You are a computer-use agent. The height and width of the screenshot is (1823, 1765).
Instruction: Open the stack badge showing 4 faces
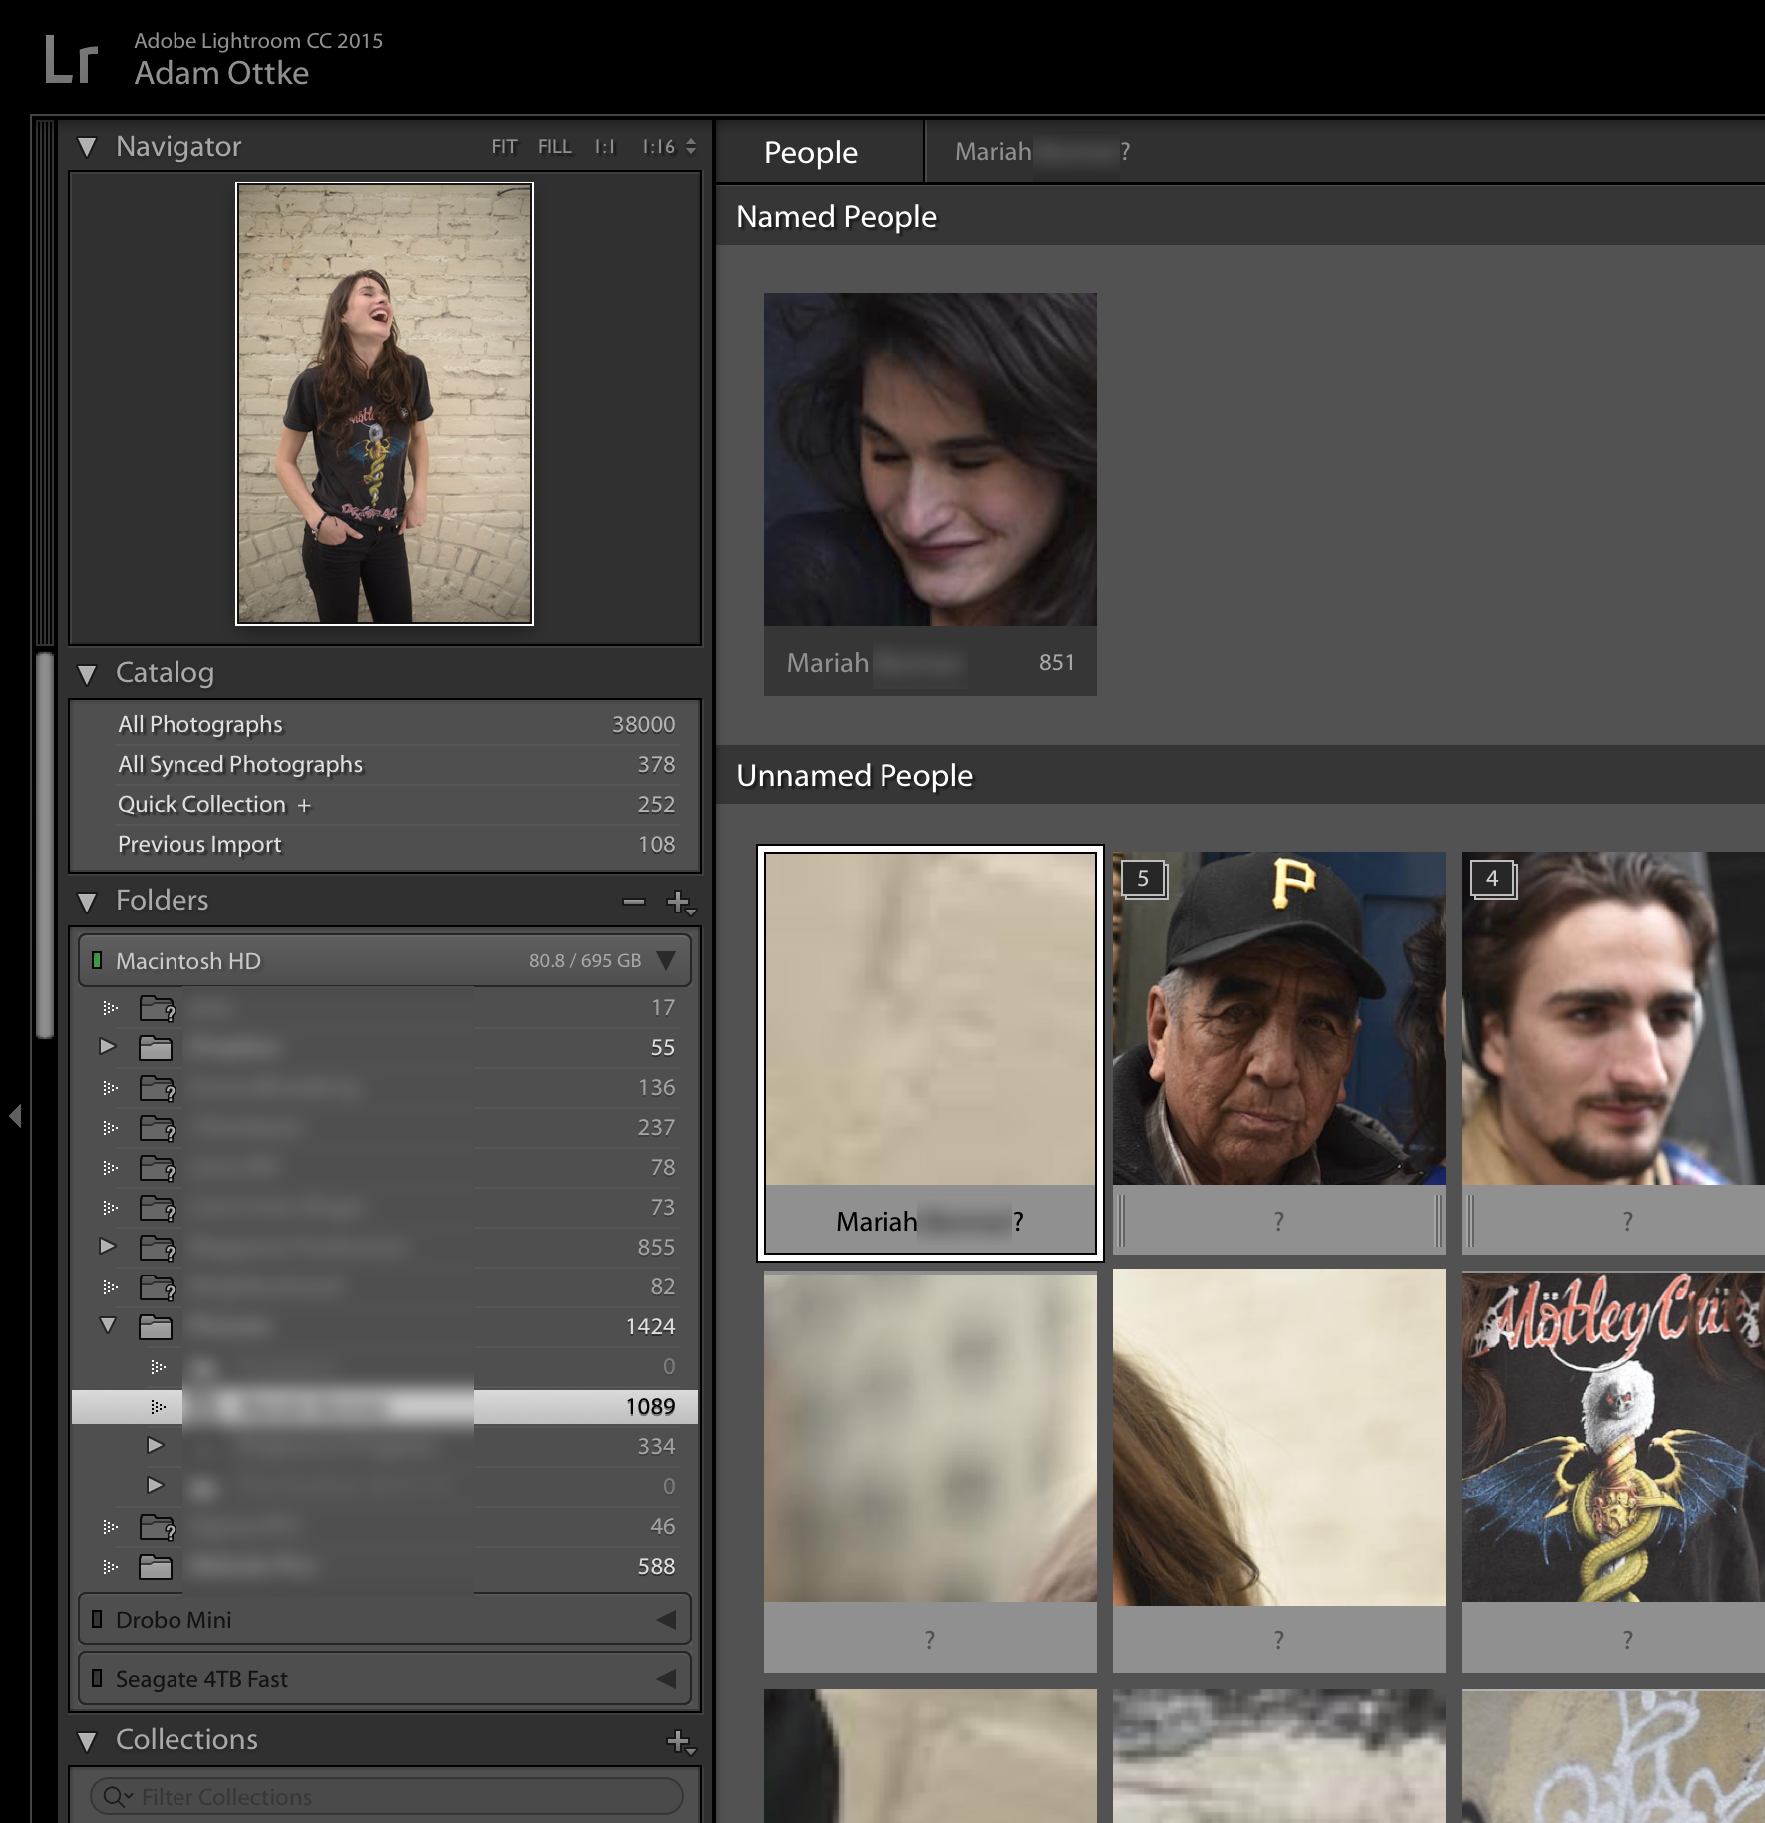[1493, 879]
